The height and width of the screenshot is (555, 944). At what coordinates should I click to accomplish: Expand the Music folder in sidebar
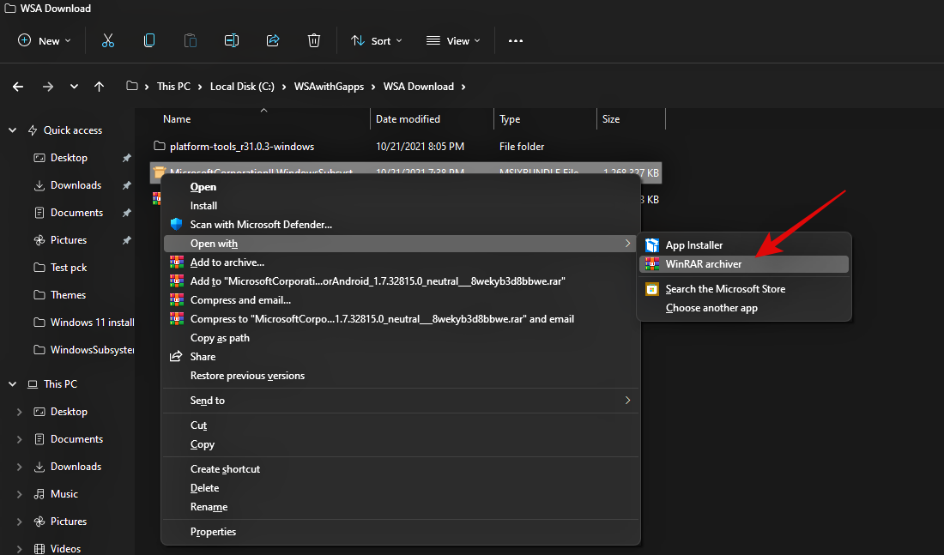(x=20, y=494)
